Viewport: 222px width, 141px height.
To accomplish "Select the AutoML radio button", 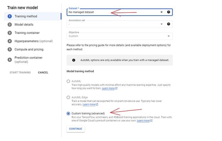I will (x=68, y=81).
